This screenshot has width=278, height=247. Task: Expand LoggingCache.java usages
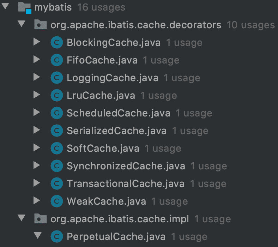coord(37,77)
